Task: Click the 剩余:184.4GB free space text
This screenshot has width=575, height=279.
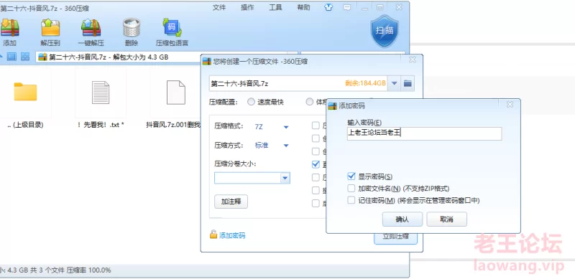Action: point(365,83)
